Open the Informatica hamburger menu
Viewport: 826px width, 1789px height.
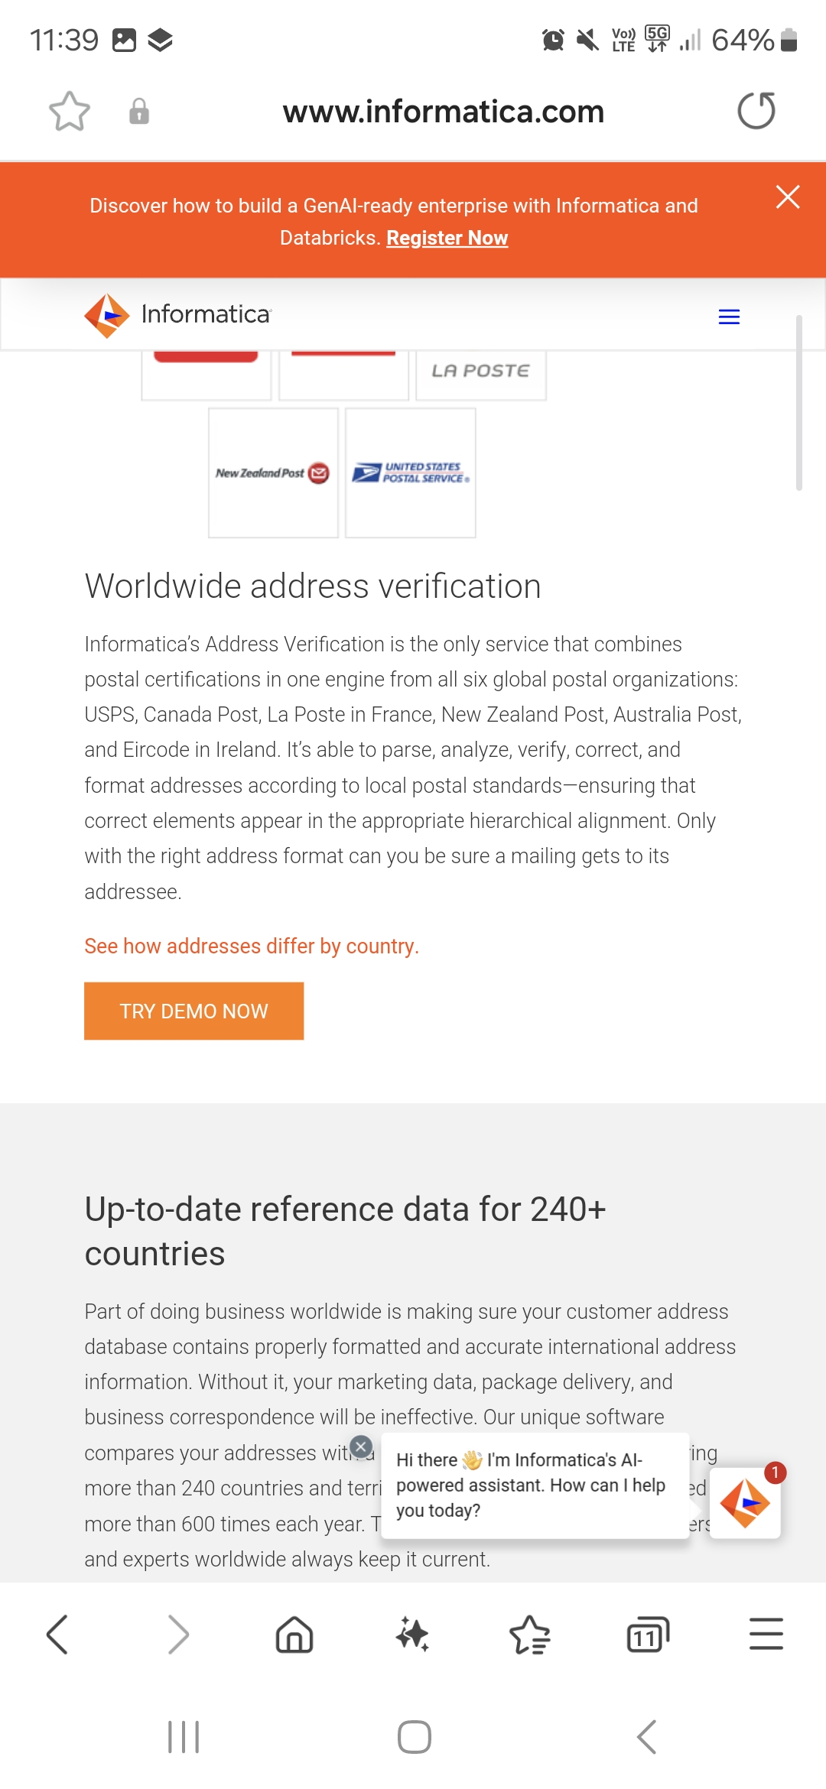(729, 317)
